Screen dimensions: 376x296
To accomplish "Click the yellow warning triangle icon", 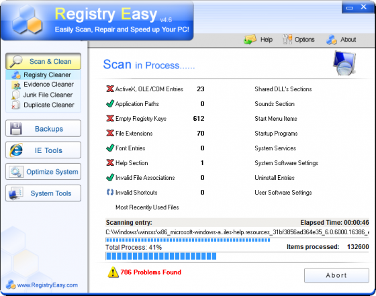I will (x=113, y=273).
